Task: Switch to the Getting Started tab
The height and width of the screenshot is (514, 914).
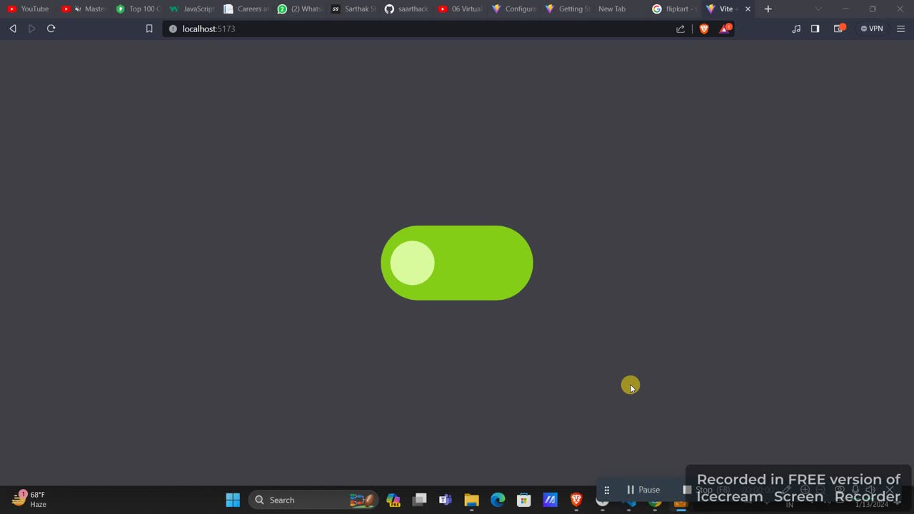Action: [x=568, y=9]
